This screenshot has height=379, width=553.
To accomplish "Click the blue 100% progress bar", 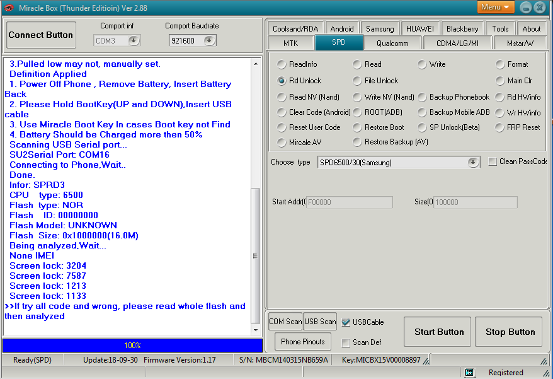I will coord(133,345).
